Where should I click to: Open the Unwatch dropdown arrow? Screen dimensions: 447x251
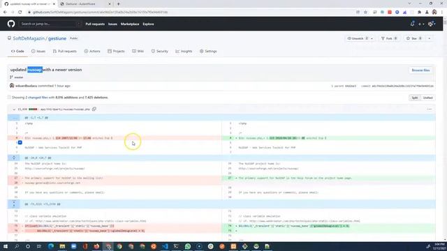pyautogui.click(x=372, y=38)
